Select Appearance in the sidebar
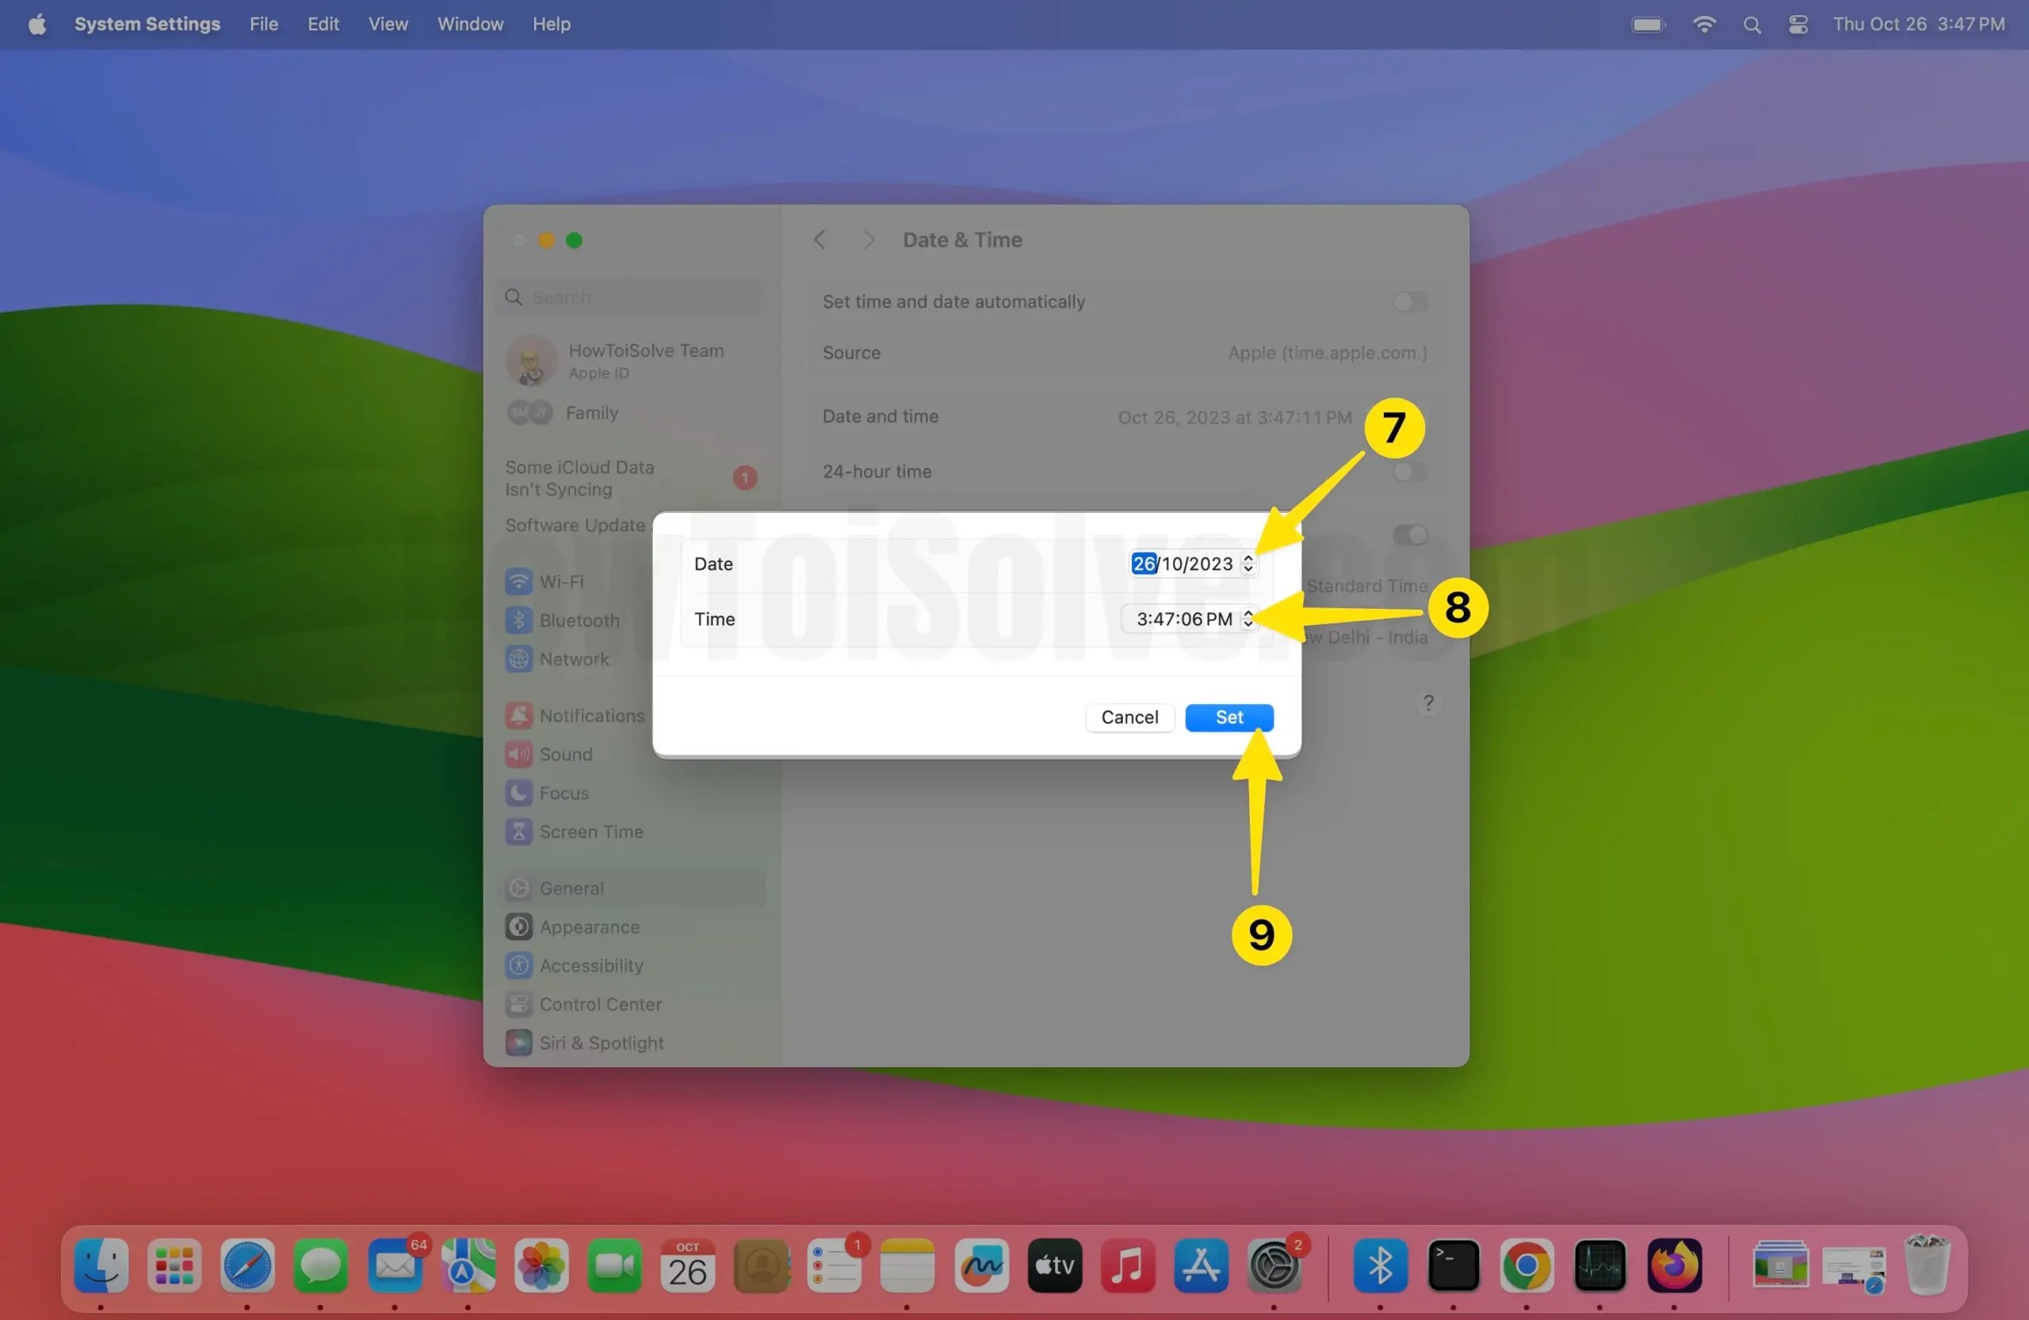Screen dimensions: 2029x1320 click(588, 927)
